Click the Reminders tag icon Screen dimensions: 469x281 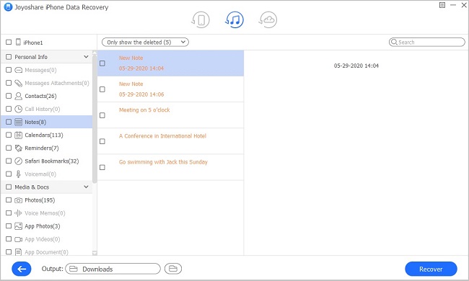19,148
